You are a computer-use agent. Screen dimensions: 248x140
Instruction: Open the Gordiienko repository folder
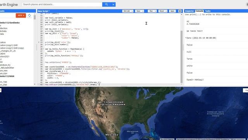coord(10,23)
